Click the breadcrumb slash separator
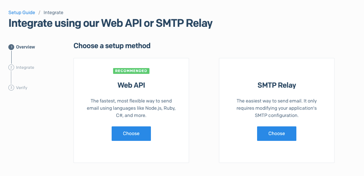Viewport: 364px width, 176px height. (x=39, y=12)
